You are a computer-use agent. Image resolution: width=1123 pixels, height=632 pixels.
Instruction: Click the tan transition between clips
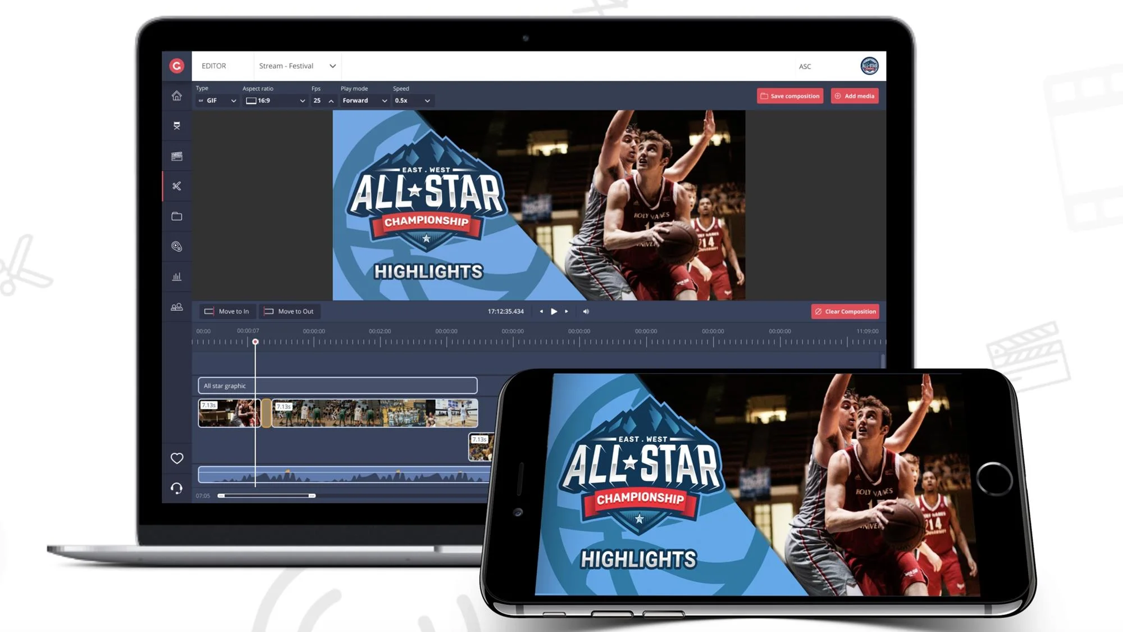(x=266, y=413)
